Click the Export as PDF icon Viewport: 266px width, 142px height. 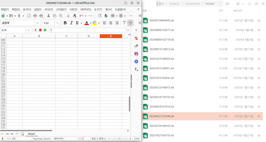pyautogui.click(x=29, y=16)
